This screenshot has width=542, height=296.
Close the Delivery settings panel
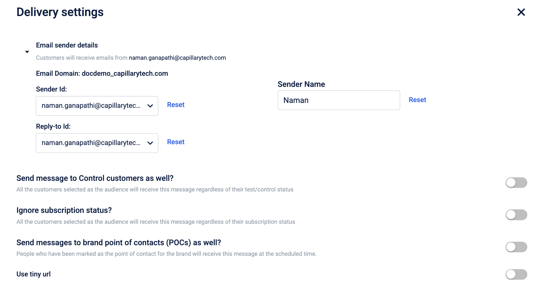pos(521,12)
